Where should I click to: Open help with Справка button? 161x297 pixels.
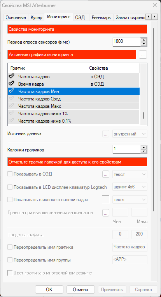[x=143, y=290]
